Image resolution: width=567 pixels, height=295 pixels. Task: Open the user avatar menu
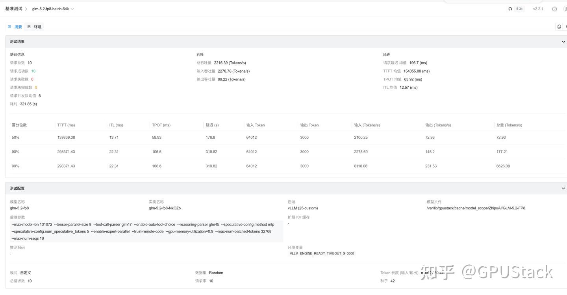coord(565,9)
